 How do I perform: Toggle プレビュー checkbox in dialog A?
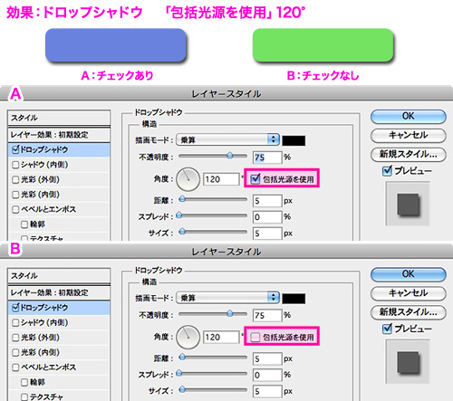point(387,171)
